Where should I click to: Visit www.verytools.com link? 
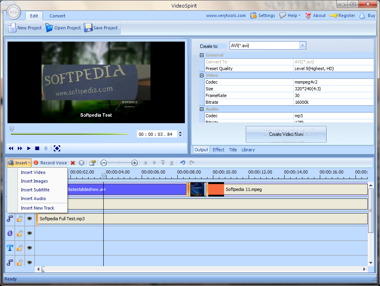(x=226, y=15)
